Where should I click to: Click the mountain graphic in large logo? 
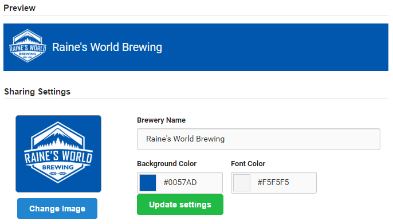[58, 136]
